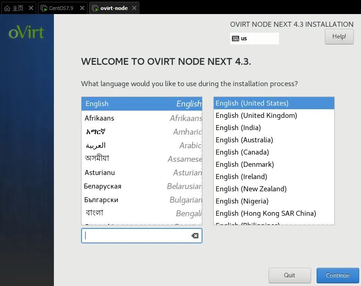Select Беларуская (Belarusian) language
Image resolution: width=361 pixels, height=286 pixels.
142,186
